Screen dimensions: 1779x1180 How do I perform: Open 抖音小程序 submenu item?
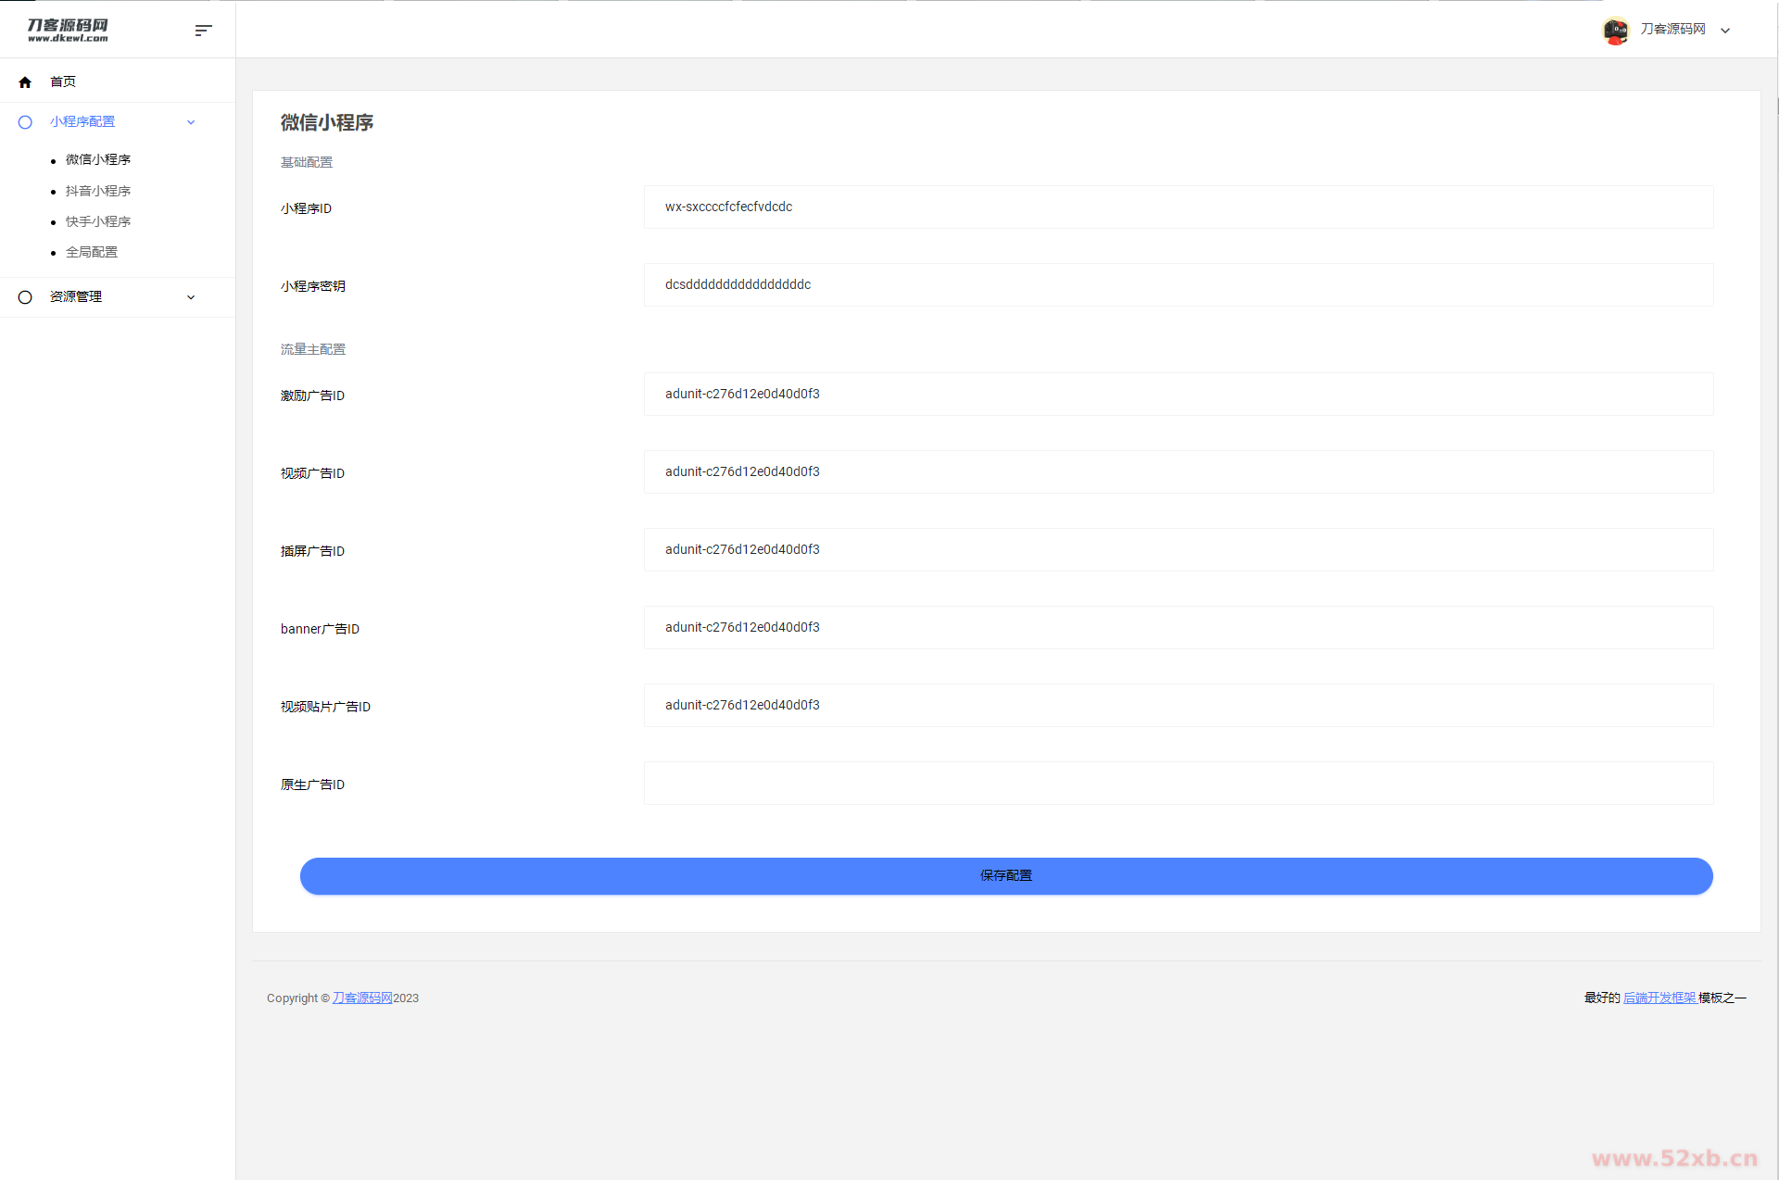(98, 191)
